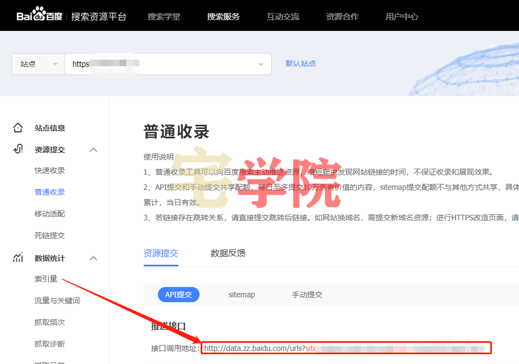Click the chart icon beside 数据统计
Screen dimensions: 519x364
tap(18, 258)
